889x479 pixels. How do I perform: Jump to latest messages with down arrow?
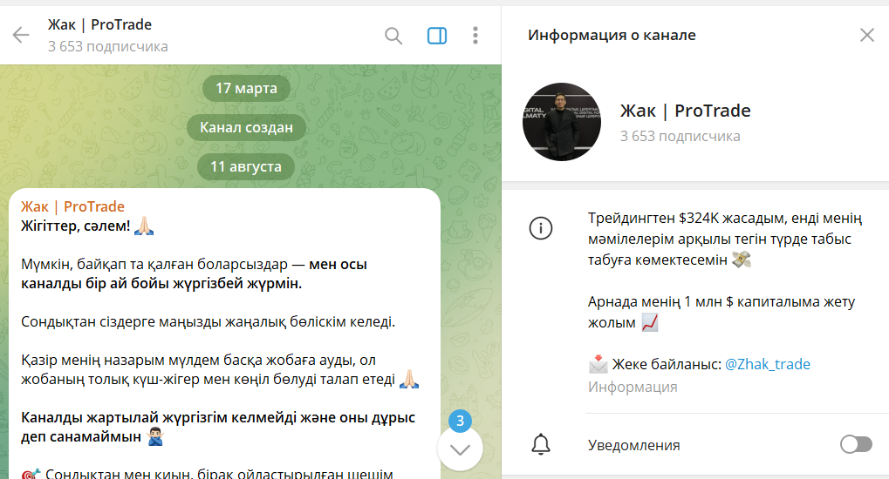tap(460, 449)
